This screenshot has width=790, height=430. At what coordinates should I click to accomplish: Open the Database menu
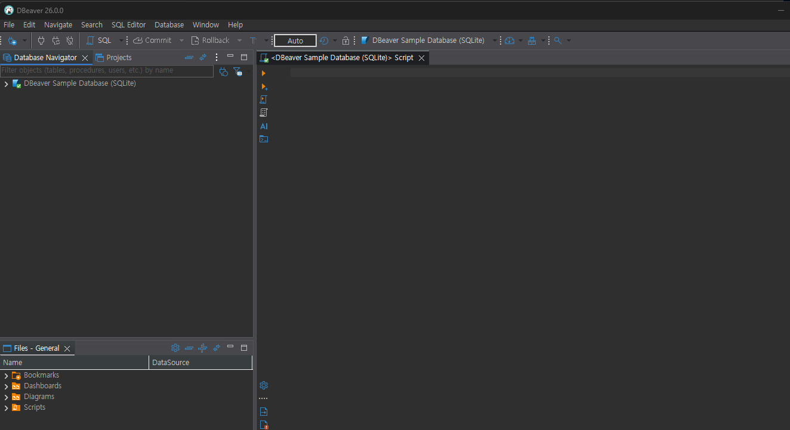(169, 25)
